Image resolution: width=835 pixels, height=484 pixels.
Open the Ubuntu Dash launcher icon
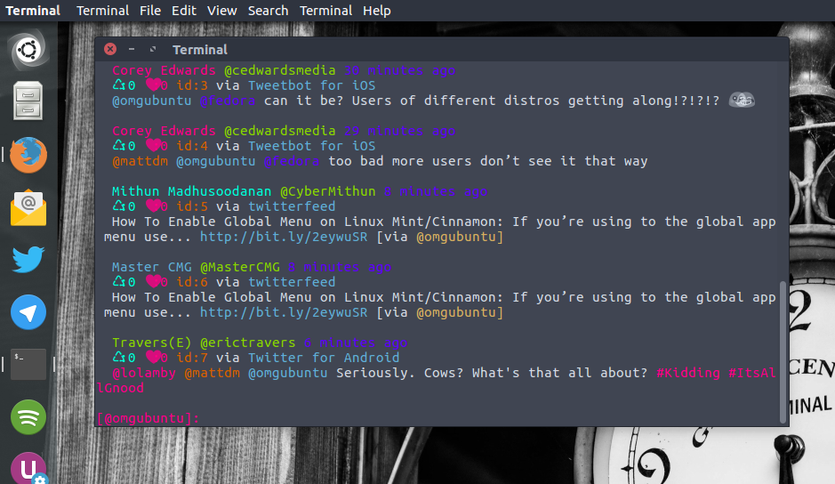pyautogui.click(x=28, y=50)
